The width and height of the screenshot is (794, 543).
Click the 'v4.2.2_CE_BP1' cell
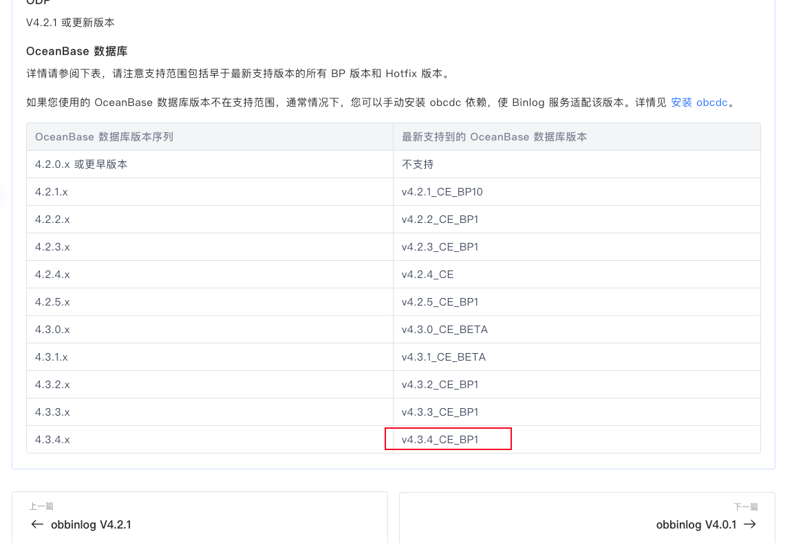click(x=577, y=220)
